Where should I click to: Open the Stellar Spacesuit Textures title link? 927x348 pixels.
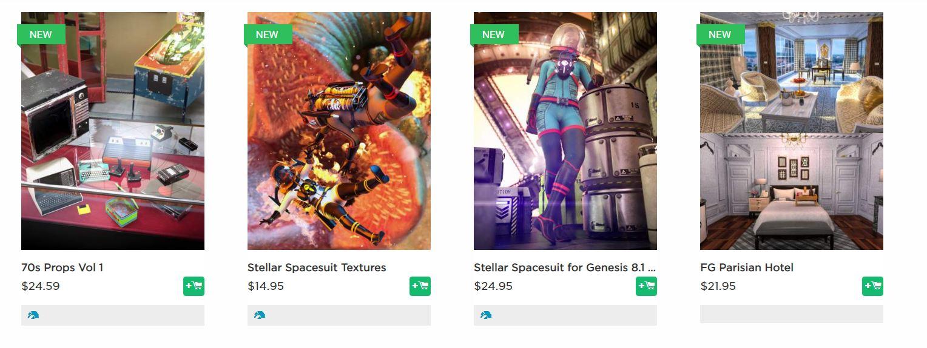tap(317, 268)
